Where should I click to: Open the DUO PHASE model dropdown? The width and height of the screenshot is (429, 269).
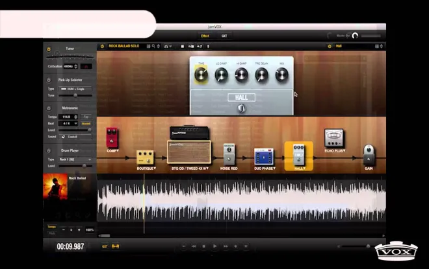coord(274,169)
